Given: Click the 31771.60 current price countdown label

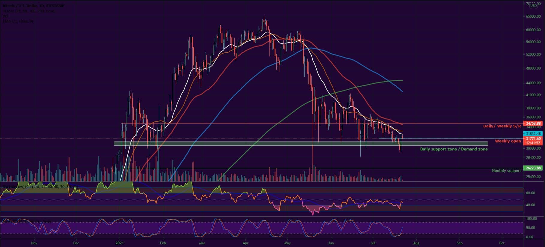Looking at the screenshot, I should [533, 141].
